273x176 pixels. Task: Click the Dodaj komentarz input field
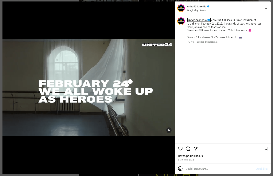pyautogui.click(x=219, y=169)
